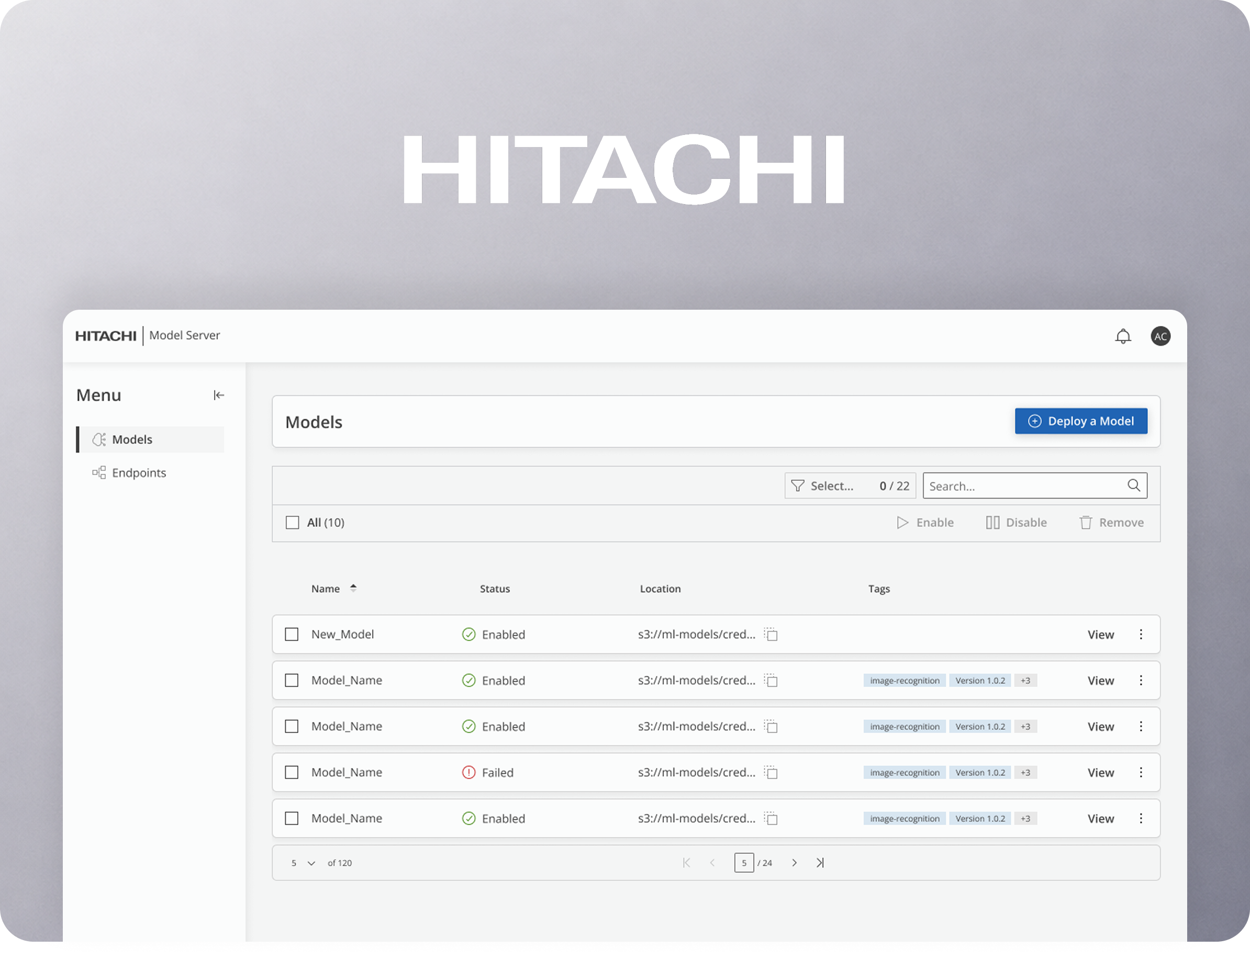Open Models in the sidebar
1250x960 pixels.
pos(150,439)
